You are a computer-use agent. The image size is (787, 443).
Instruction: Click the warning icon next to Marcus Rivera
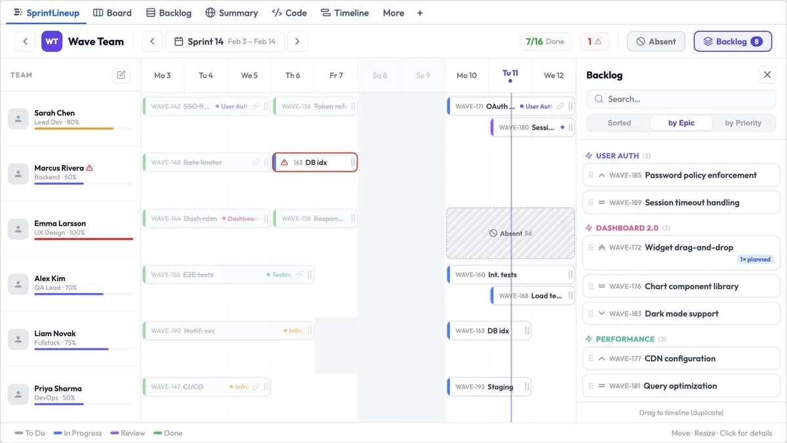tap(89, 168)
